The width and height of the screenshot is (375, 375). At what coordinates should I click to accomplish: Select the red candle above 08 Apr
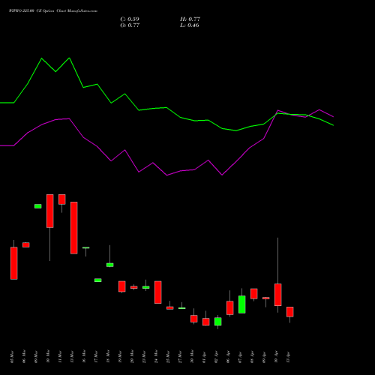point(254,294)
